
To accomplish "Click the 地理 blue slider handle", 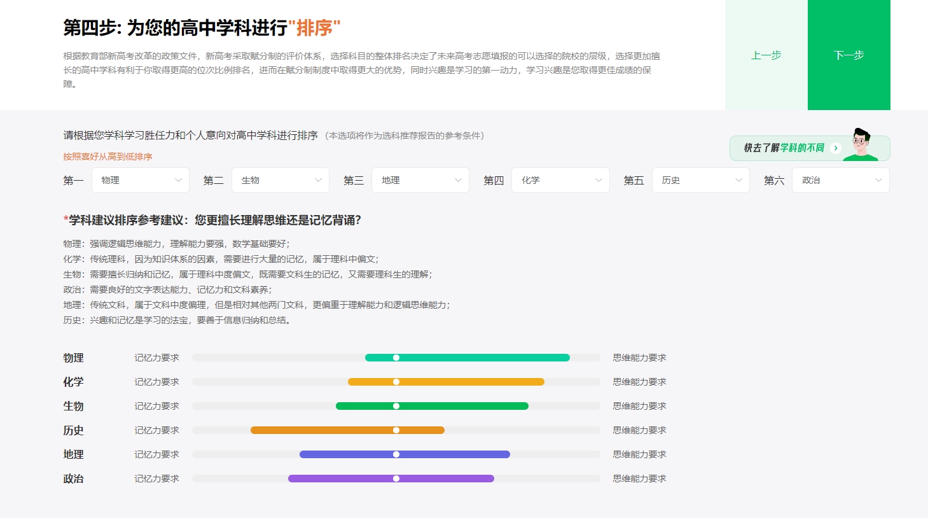I will [x=396, y=454].
